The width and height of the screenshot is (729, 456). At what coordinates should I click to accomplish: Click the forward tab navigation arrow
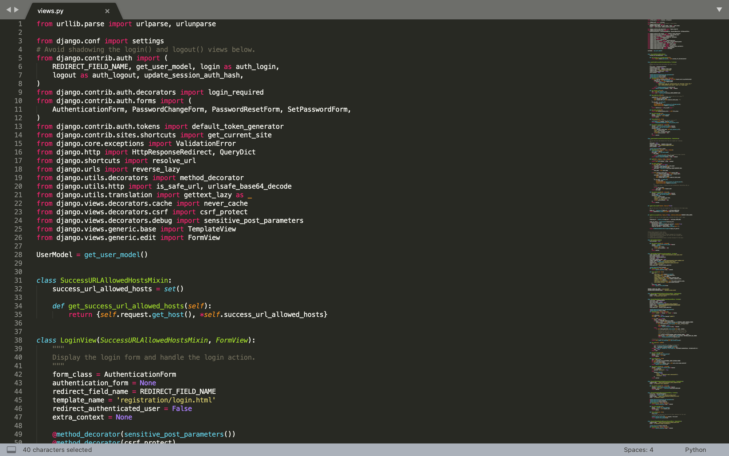[x=17, y=10]
